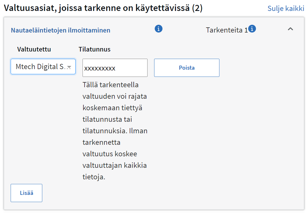
Task: Select the info badge after the Tarkenteita count
Action: click(252, 29)
